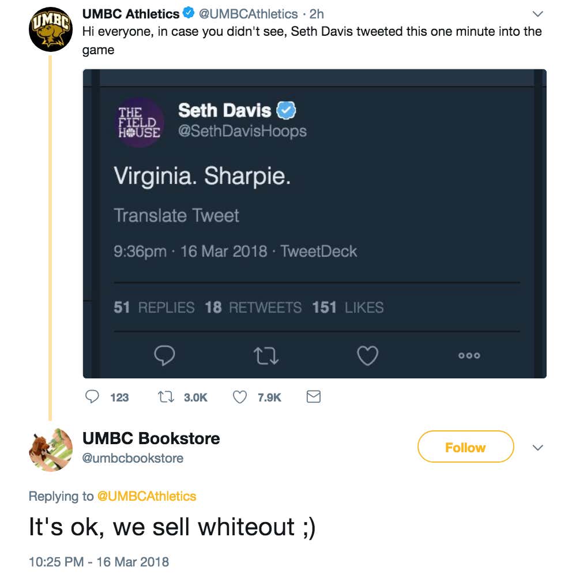Follow the UMBC Bookstore account
572x578 pixels.
[x=465, y=447]
